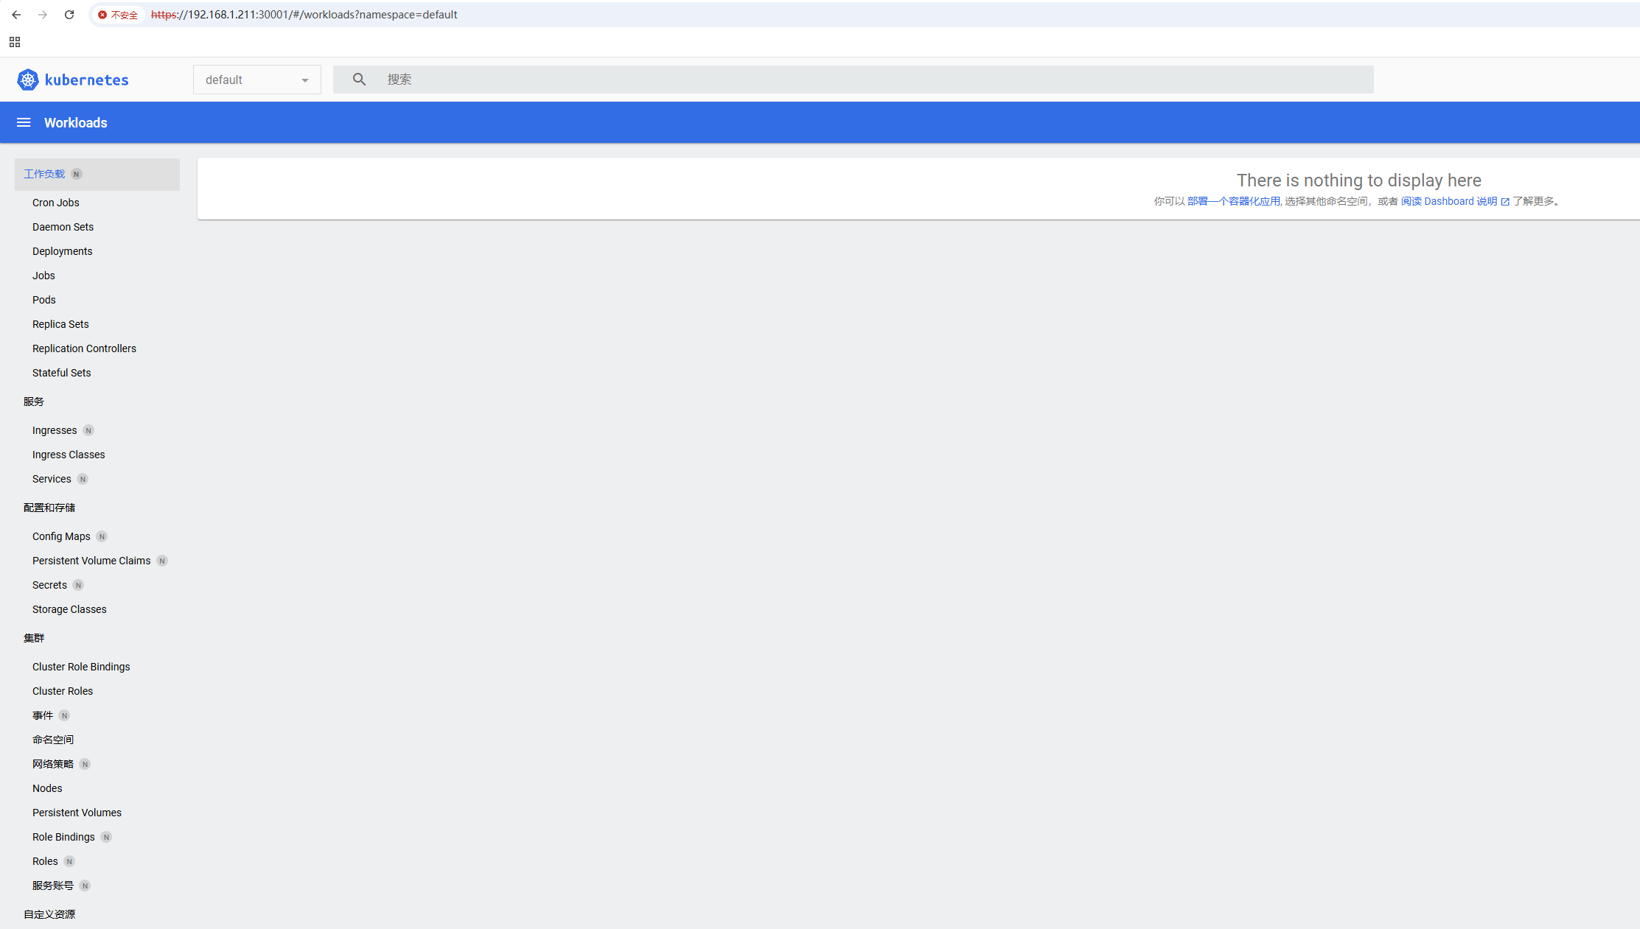This screenshot has width=1640, height=929.
Task: Go to Config Maps section
Action: 61,536
